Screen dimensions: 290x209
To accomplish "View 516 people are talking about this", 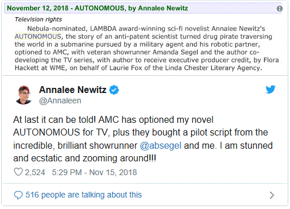I will (84, 195).
